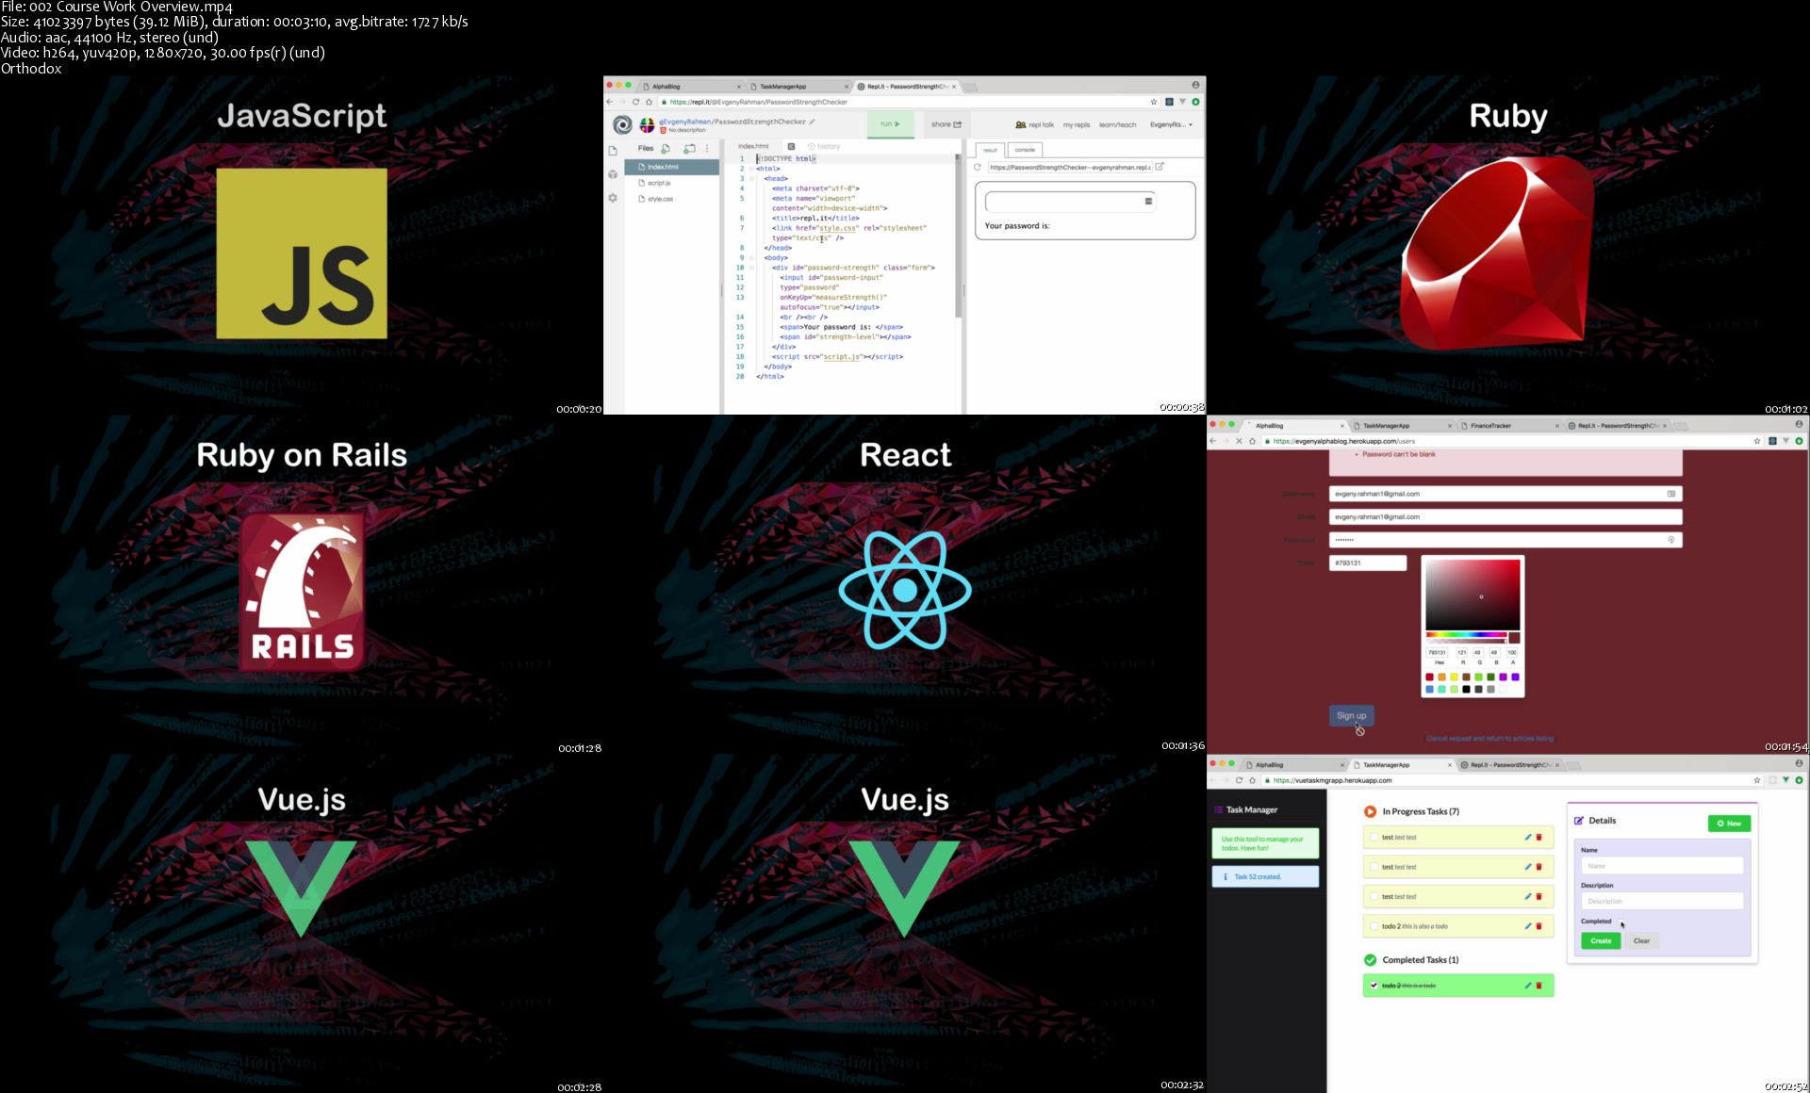Viewport: 1810px width, 1093px height.
Task: Click the stop loading X in AlphaBlog window
Action: [x=1239, y=441]
